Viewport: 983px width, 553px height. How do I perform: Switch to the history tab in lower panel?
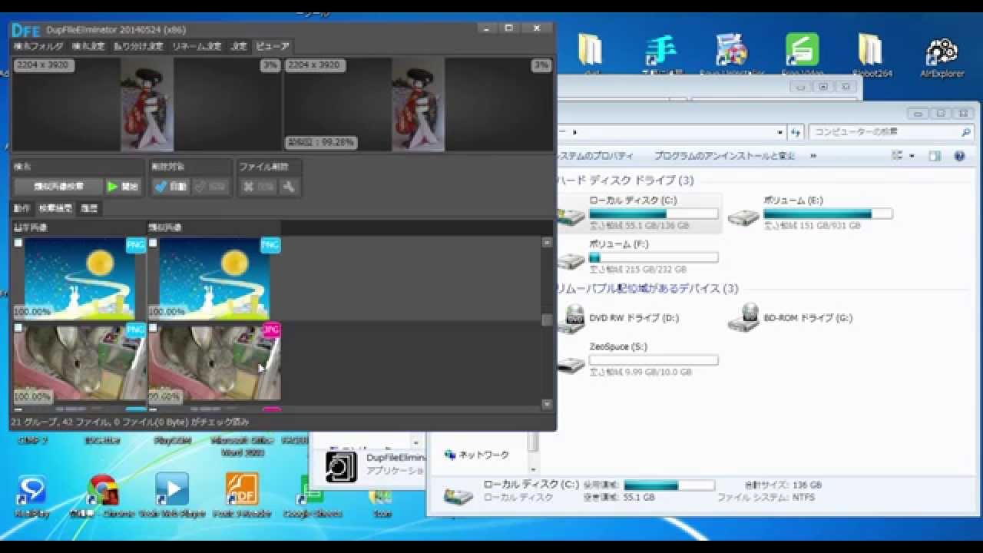click(x=89, y=208)
